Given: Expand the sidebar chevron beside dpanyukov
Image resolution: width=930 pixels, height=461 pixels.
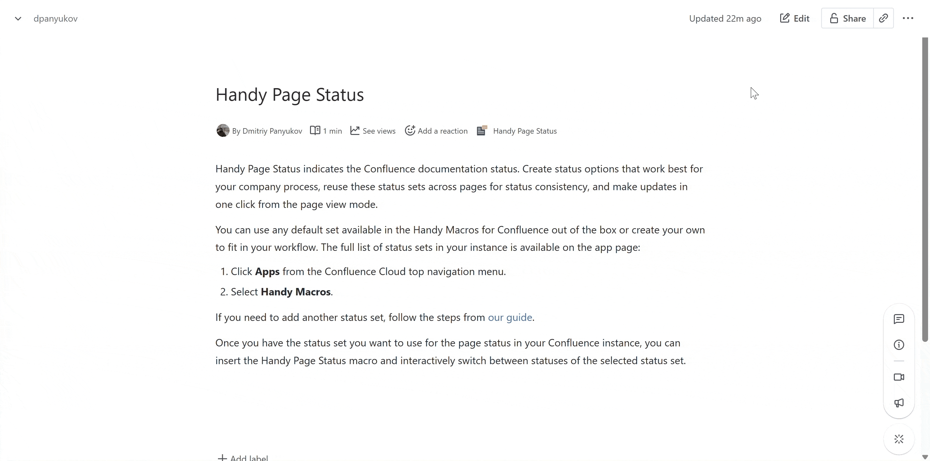Looking at the screenshot, I should pos(18,18).
